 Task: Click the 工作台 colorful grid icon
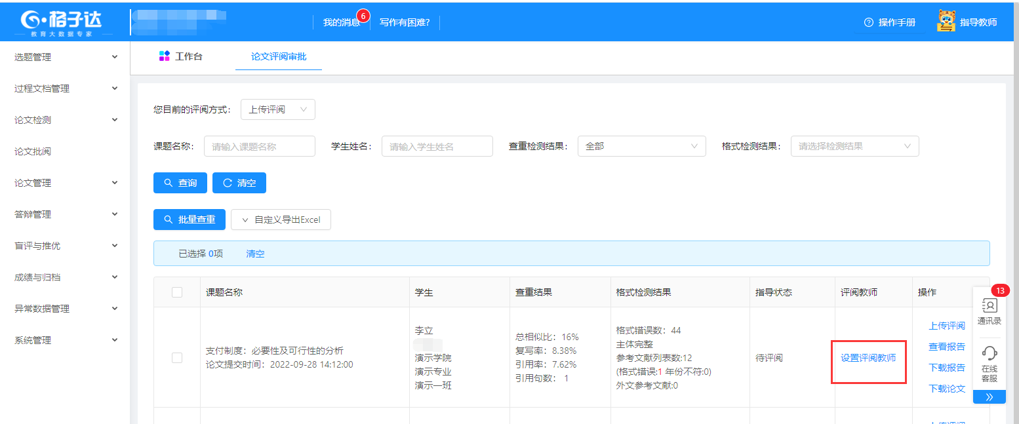point(165,56)
